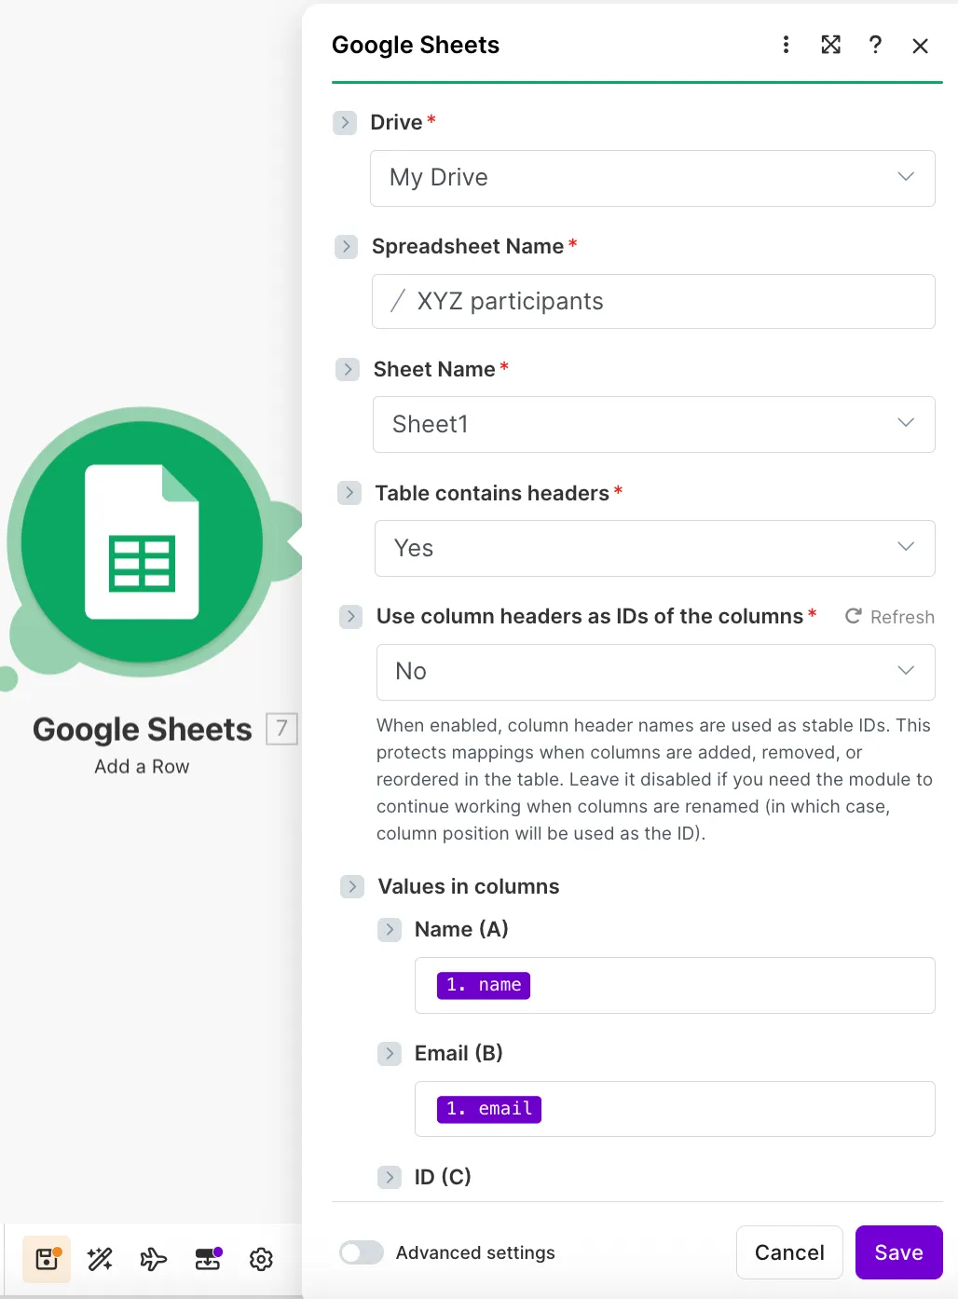
Task: Open scenario settings gear icon
Action: [261, 1259]
